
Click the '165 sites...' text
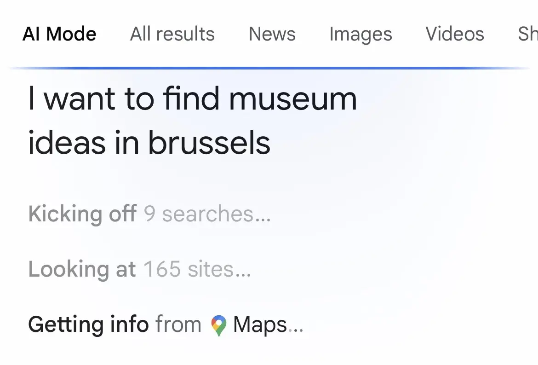(x=197, y=269)
